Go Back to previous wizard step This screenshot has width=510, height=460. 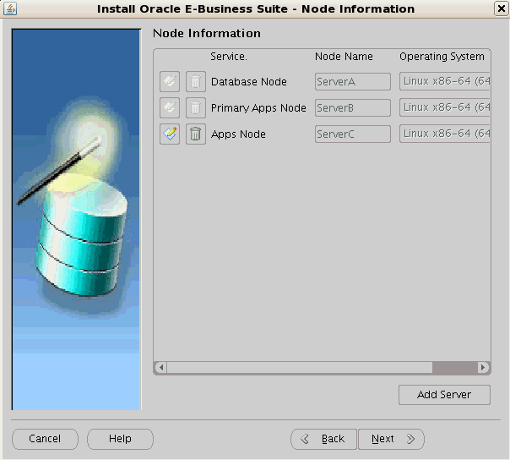tap(323, 439)
